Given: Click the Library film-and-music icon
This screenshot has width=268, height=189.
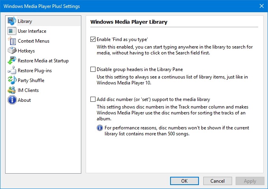Looking at the screenshot, I should point(12,21).
